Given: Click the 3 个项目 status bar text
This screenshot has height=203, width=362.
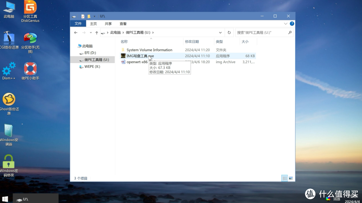Looking at the screenshot, I should (x=80, y=178).
